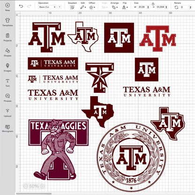The height and width of the screenshot is (195, 195).
Task: Select the 1876 university seal
Action: pos(131,157)
